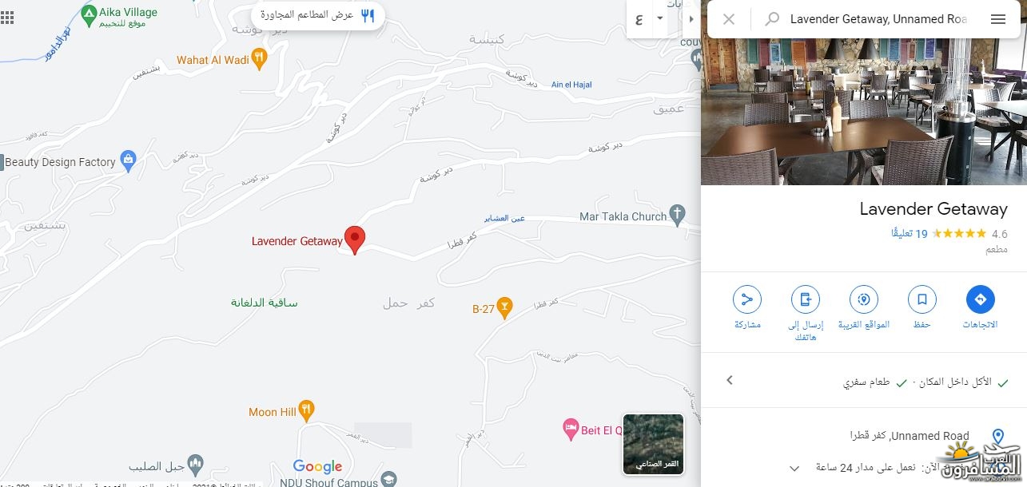
Task: Open the Google apps grid icon
Action: click(7, 18)
